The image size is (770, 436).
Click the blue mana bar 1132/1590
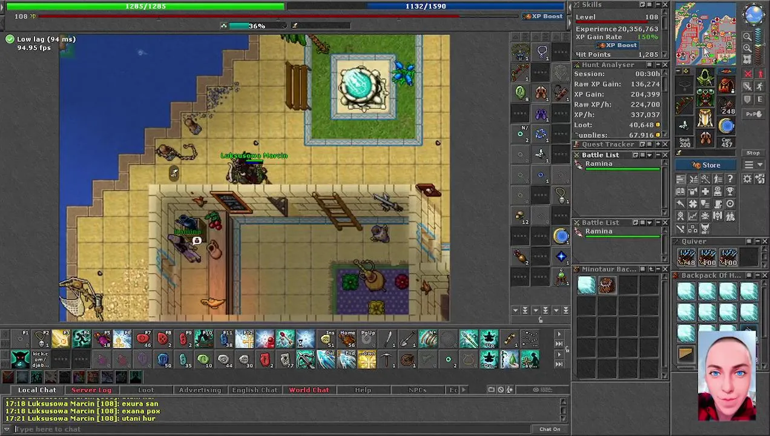[x=426, y=6]
